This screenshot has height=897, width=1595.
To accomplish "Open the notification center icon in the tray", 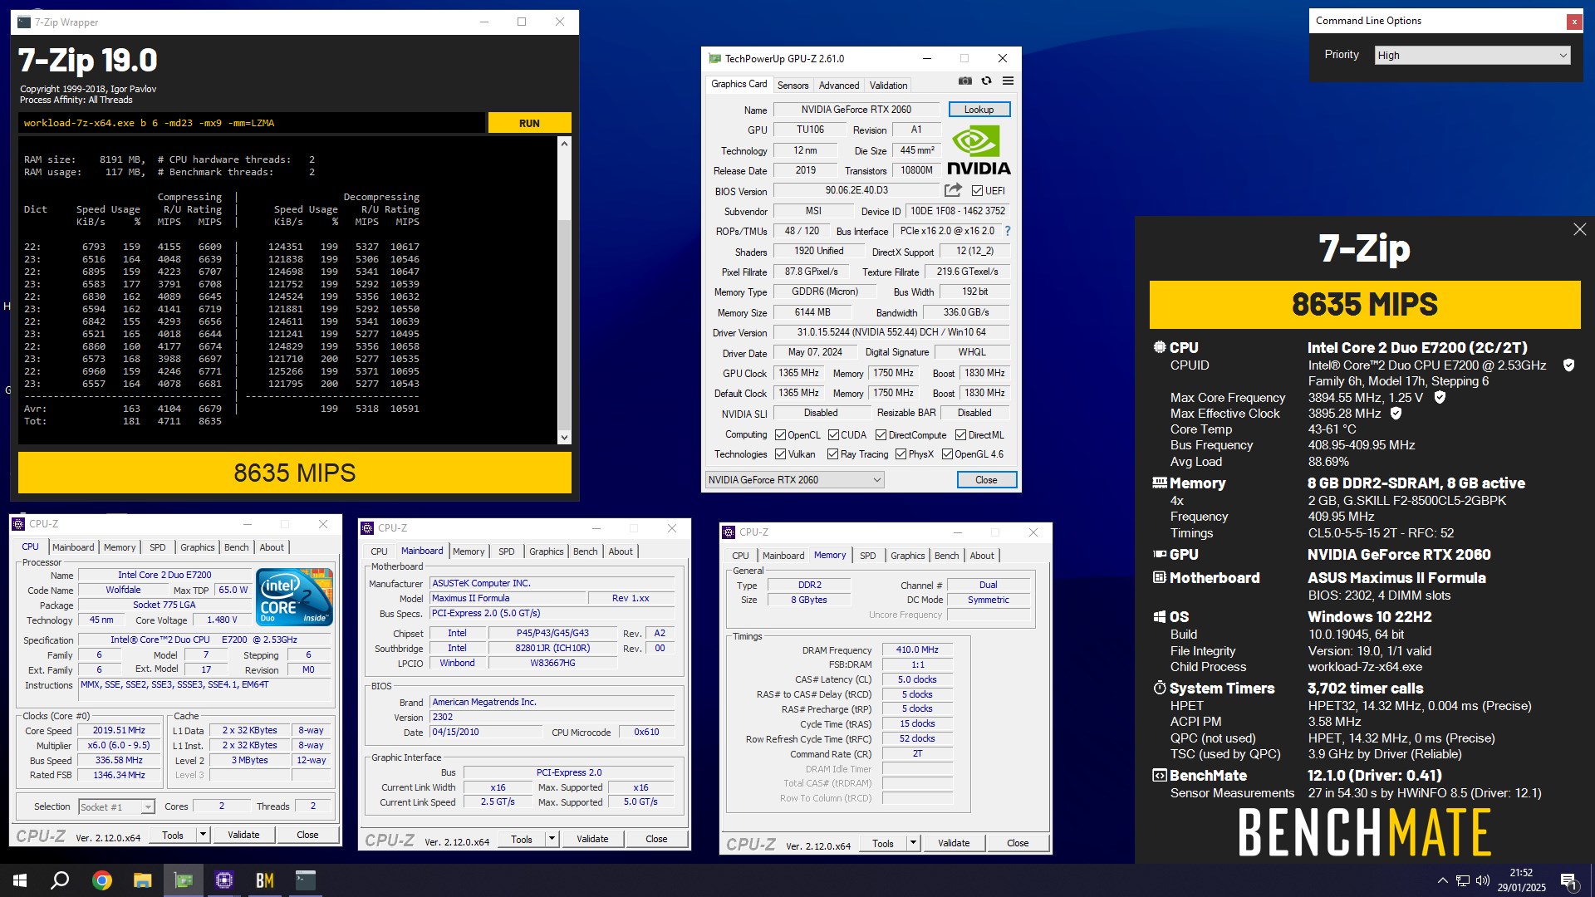I will [1569, 881].
